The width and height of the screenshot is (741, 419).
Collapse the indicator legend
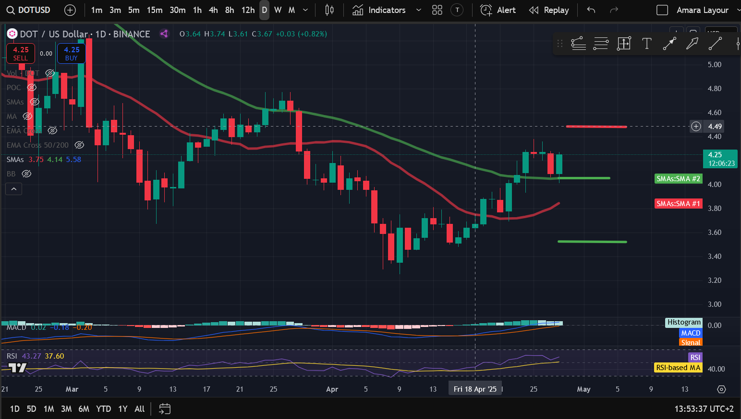pyautogui.click(x=14, y=189)
